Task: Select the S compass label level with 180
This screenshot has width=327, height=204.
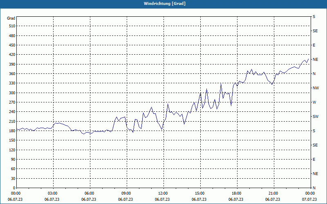Action: 314,131
